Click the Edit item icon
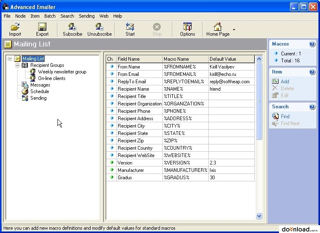Screen dimensions: 320x233 [275, 95]
